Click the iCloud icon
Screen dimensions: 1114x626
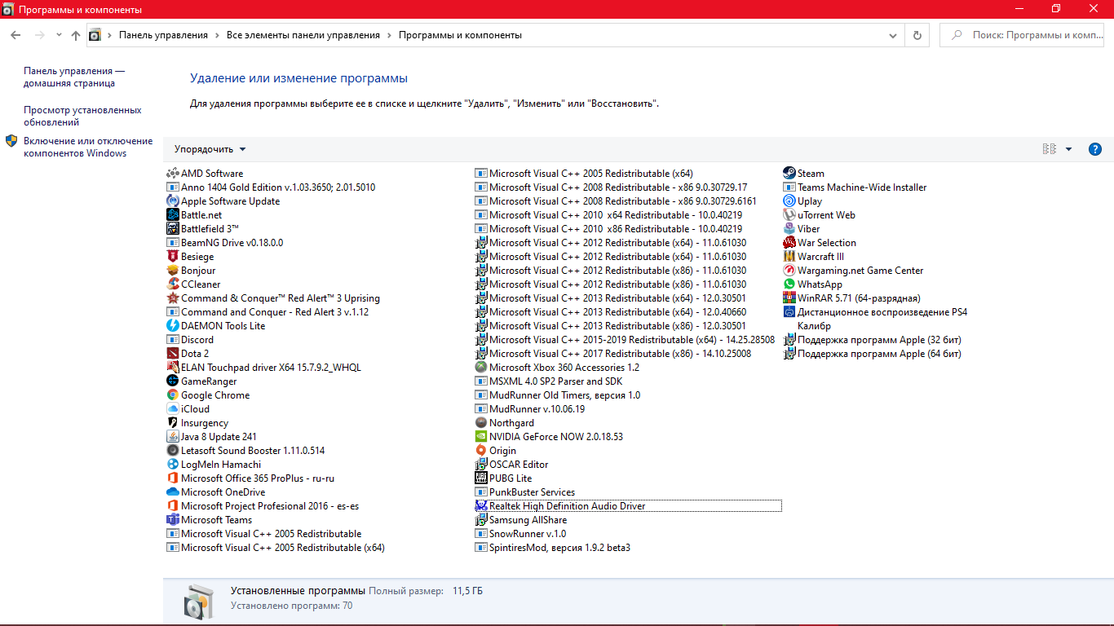(172, 409)
